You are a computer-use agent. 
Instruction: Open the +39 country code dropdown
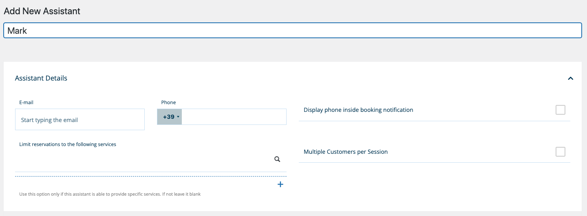[170, 117]
